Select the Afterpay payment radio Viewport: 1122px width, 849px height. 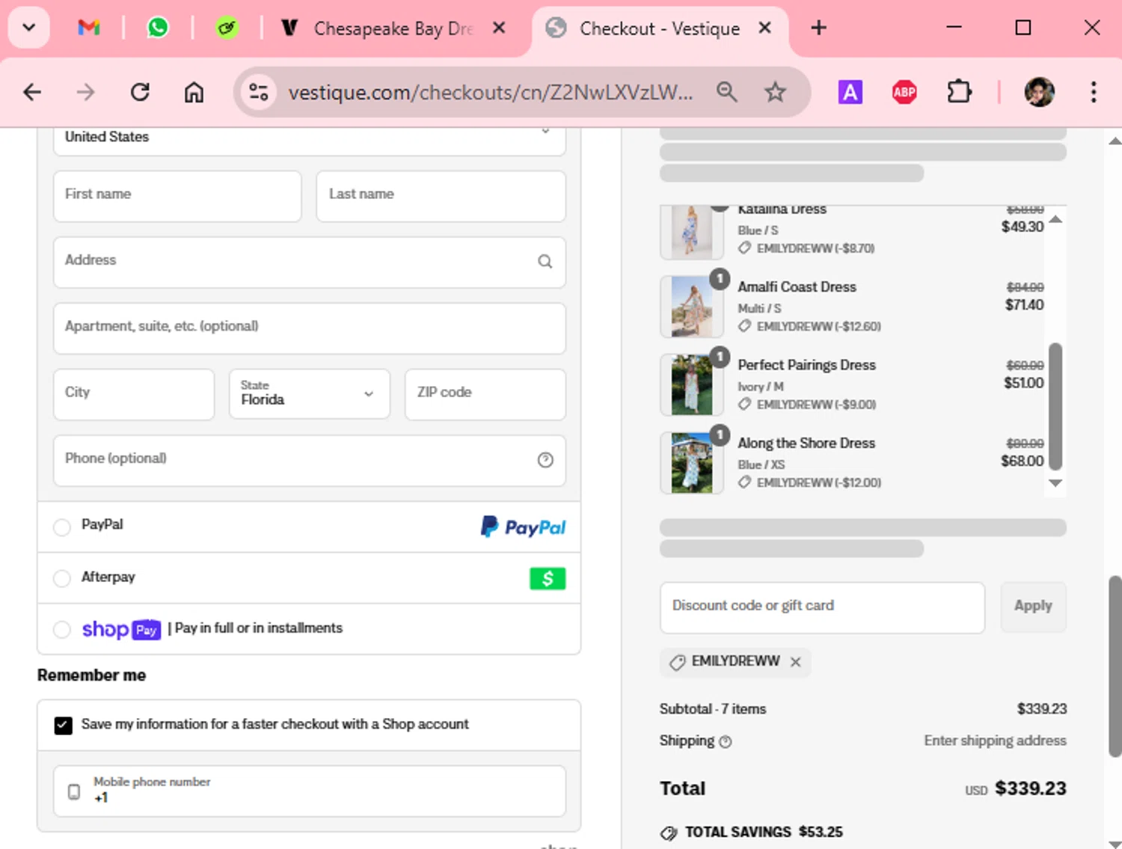point(62,578)
